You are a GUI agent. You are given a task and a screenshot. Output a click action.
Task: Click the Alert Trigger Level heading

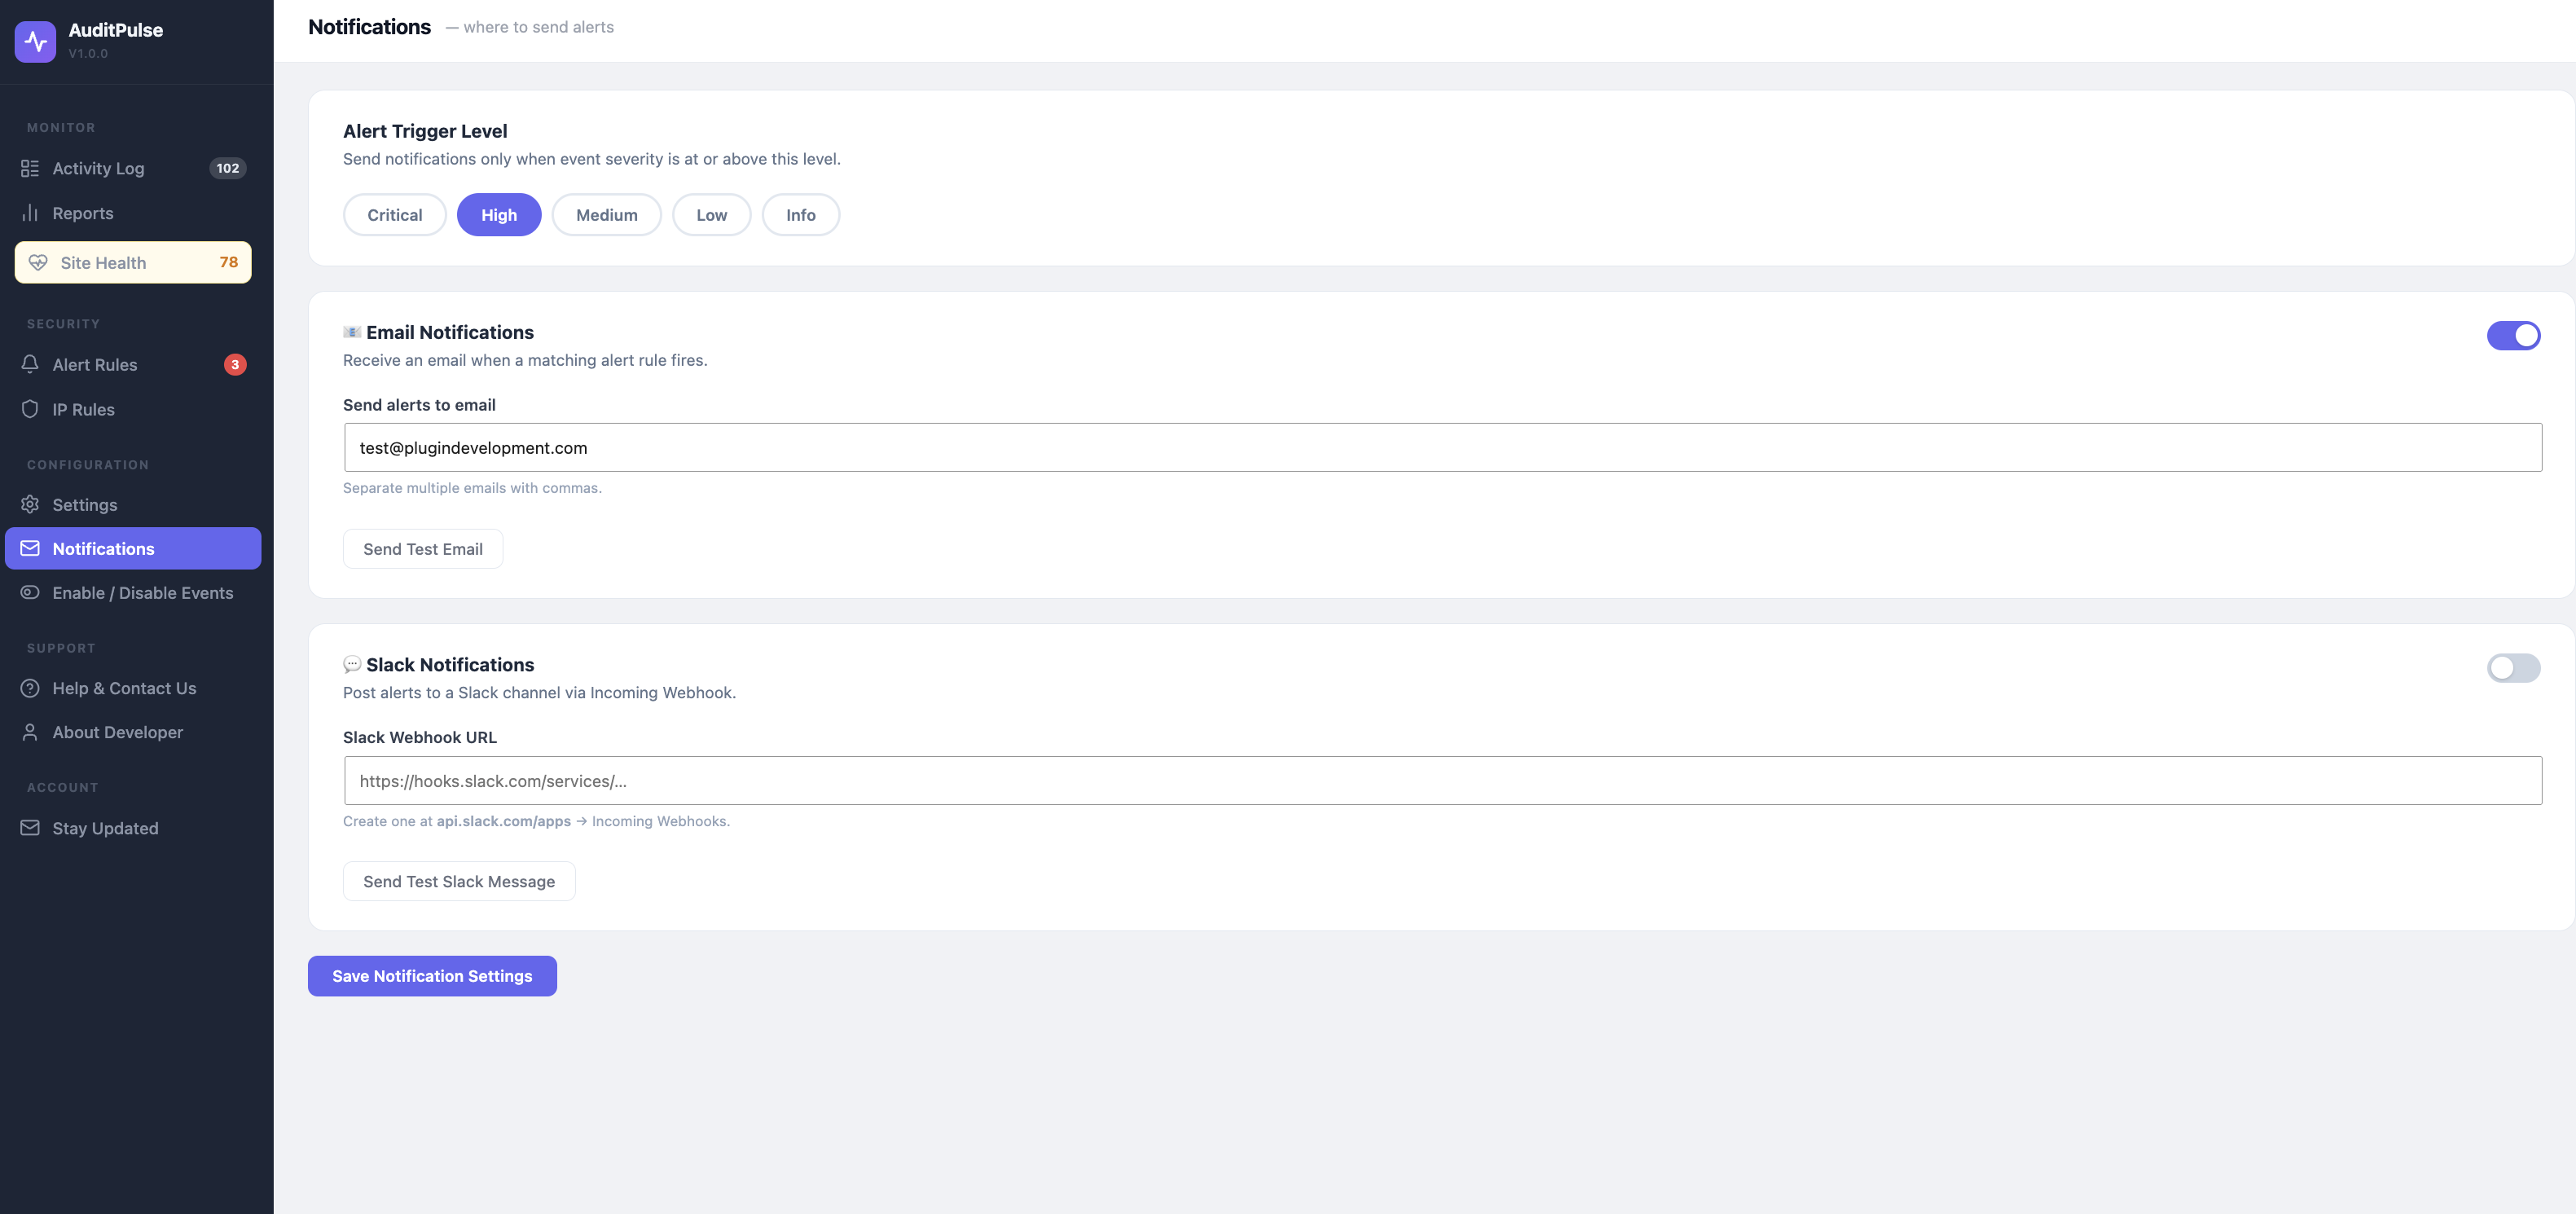click(x=425, y=131)
